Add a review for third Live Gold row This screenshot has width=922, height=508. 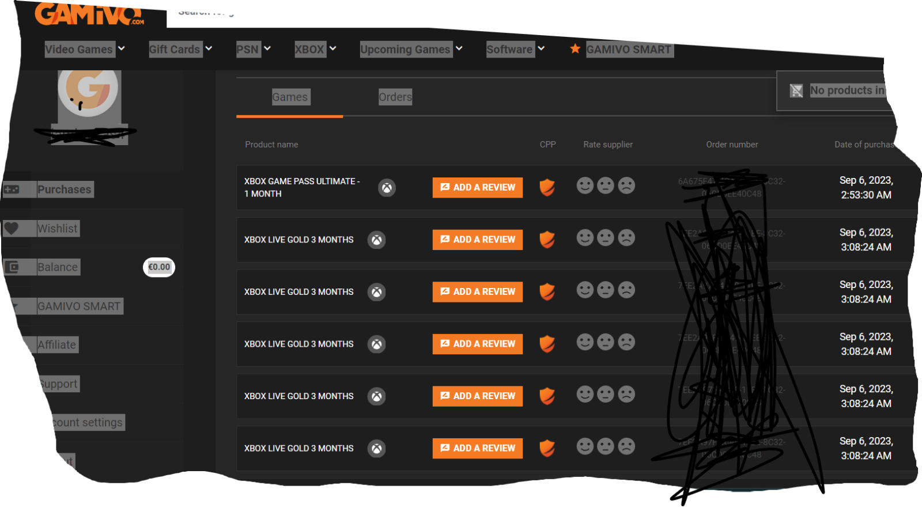(478, 344)
